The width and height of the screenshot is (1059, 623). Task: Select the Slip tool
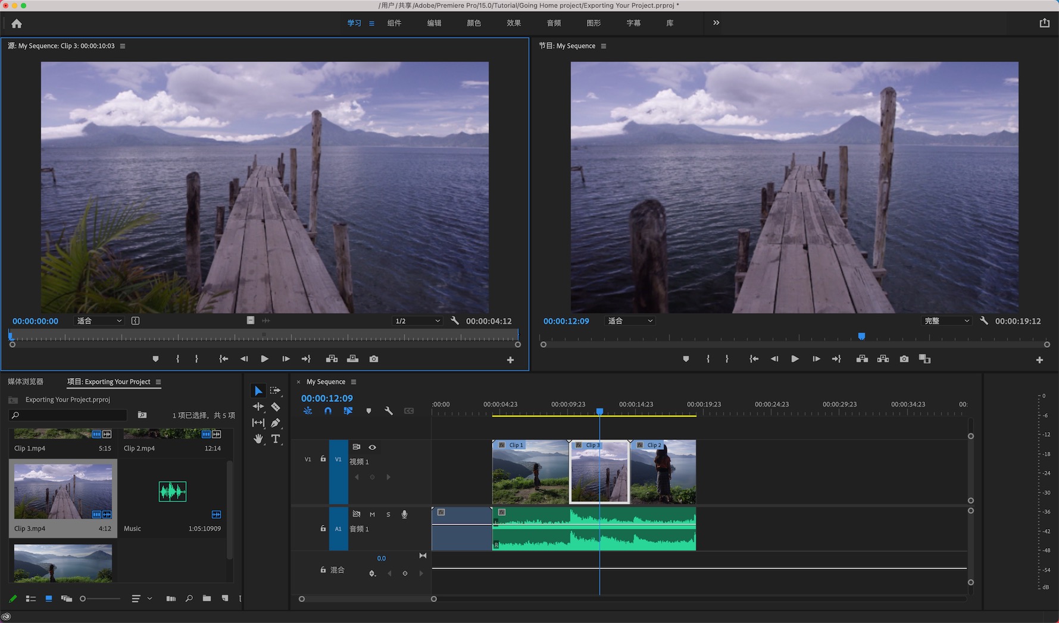(x=258, y=423)
